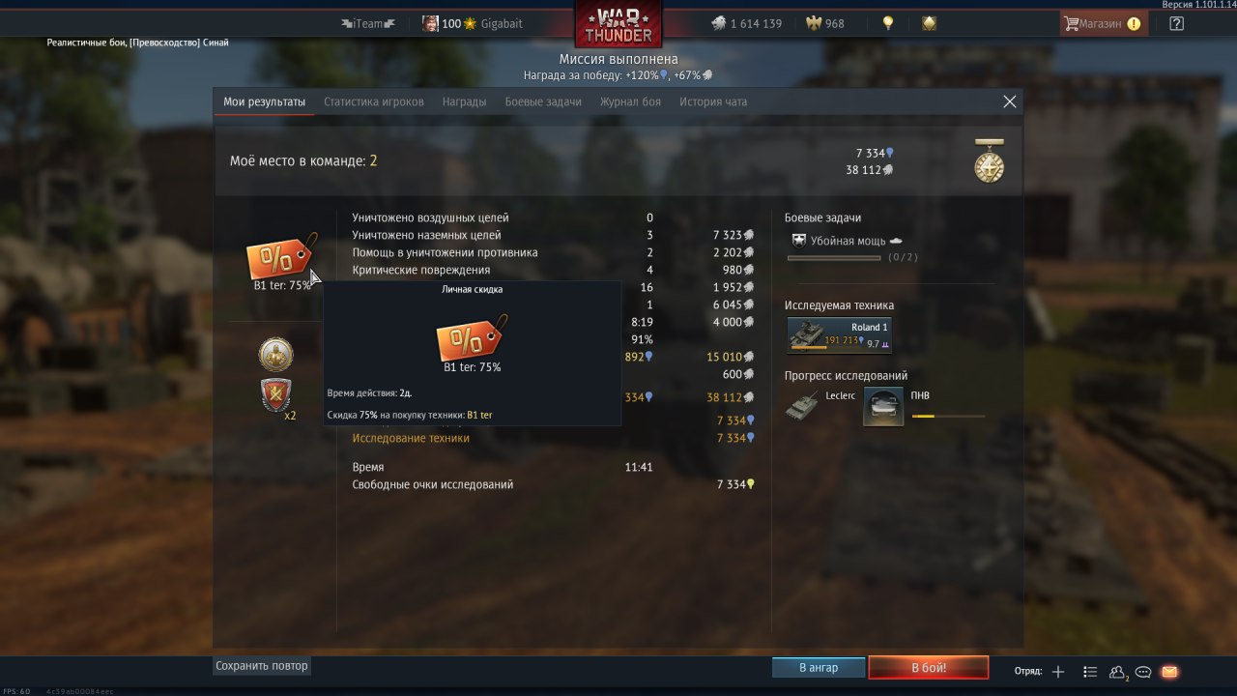Click the ПНВ research progress bar
The height and width of the screenshot is (696, 1237).
click(x=948, y=416)
